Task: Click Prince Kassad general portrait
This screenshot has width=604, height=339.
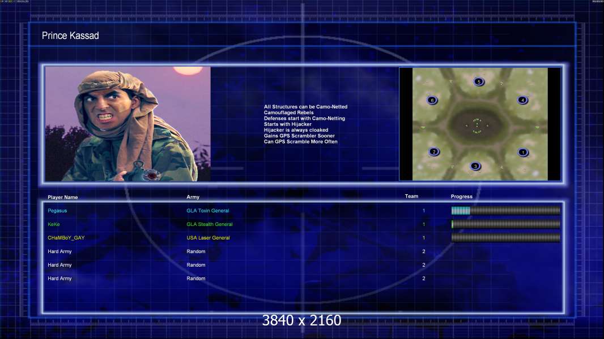Action: (128, 124)
